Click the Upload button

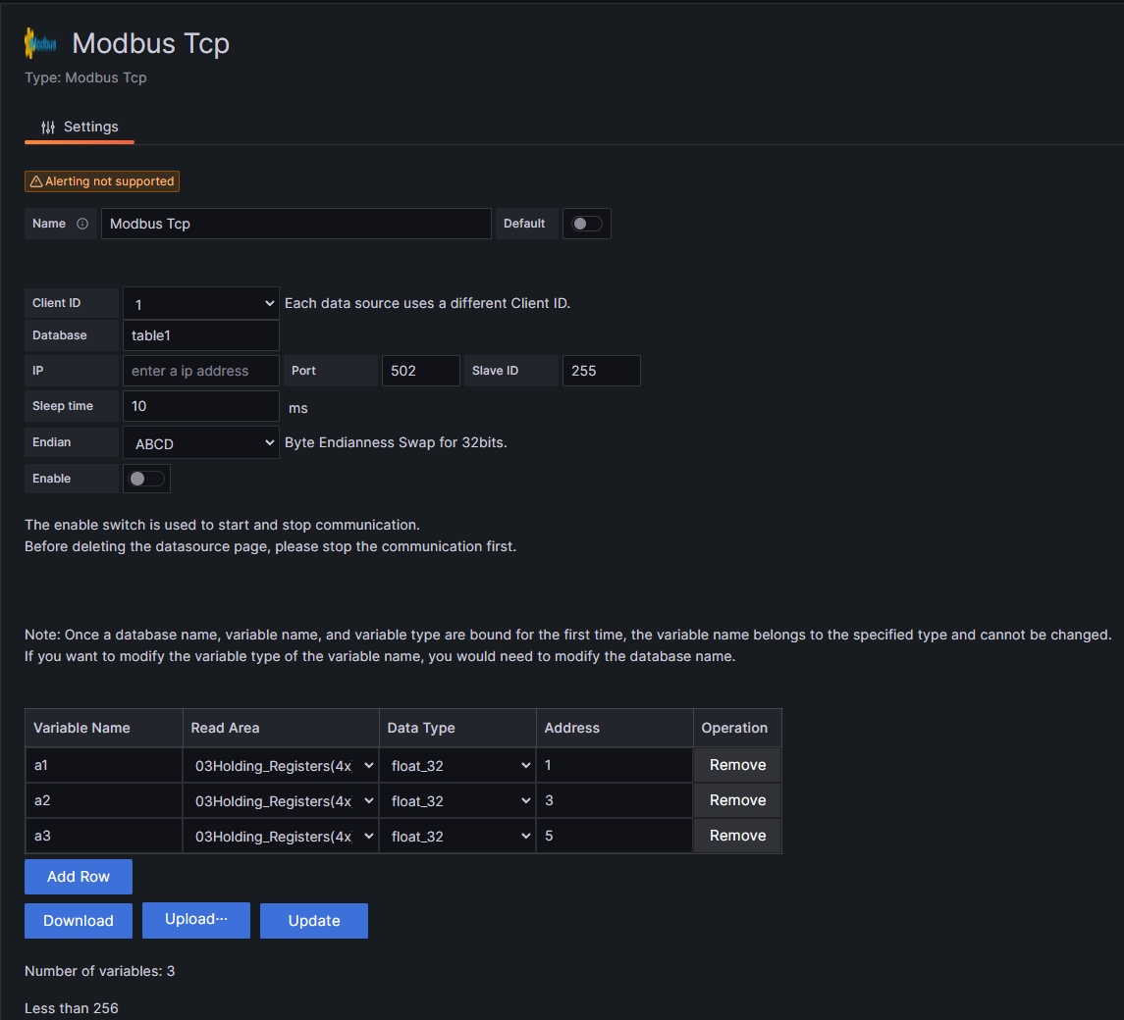coord(196,920)
